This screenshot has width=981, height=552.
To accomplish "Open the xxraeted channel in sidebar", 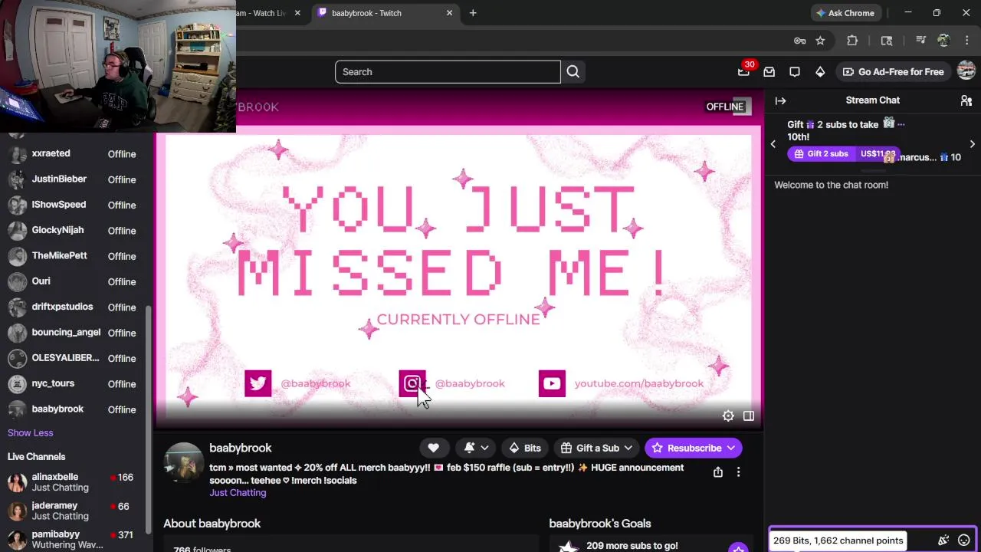I will [x=74, y=154].
